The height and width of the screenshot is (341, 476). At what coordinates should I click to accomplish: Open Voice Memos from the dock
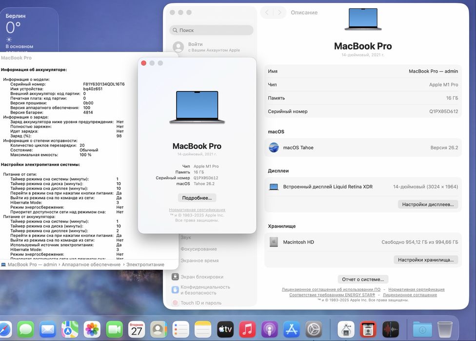pyautogui.click(x=390, y=329)
